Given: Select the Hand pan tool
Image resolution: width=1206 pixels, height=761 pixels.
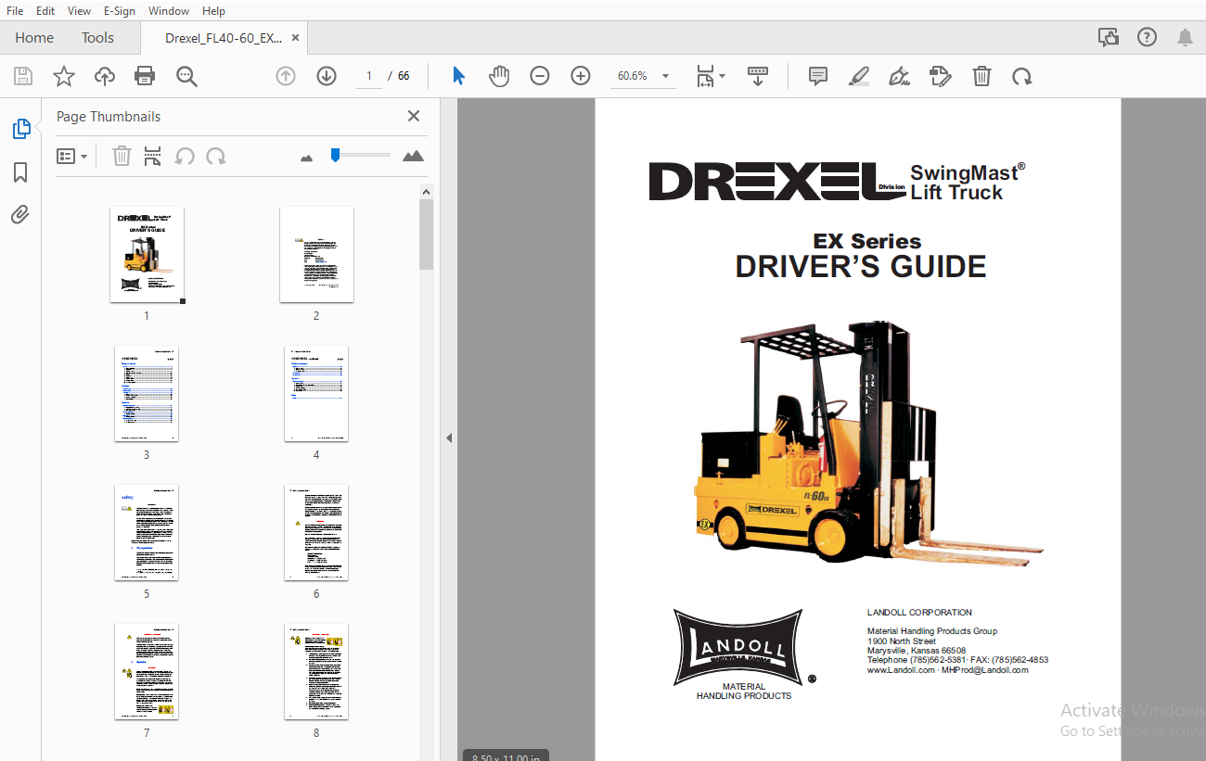Looking at the screenshot, I should (x=499, y=76).
